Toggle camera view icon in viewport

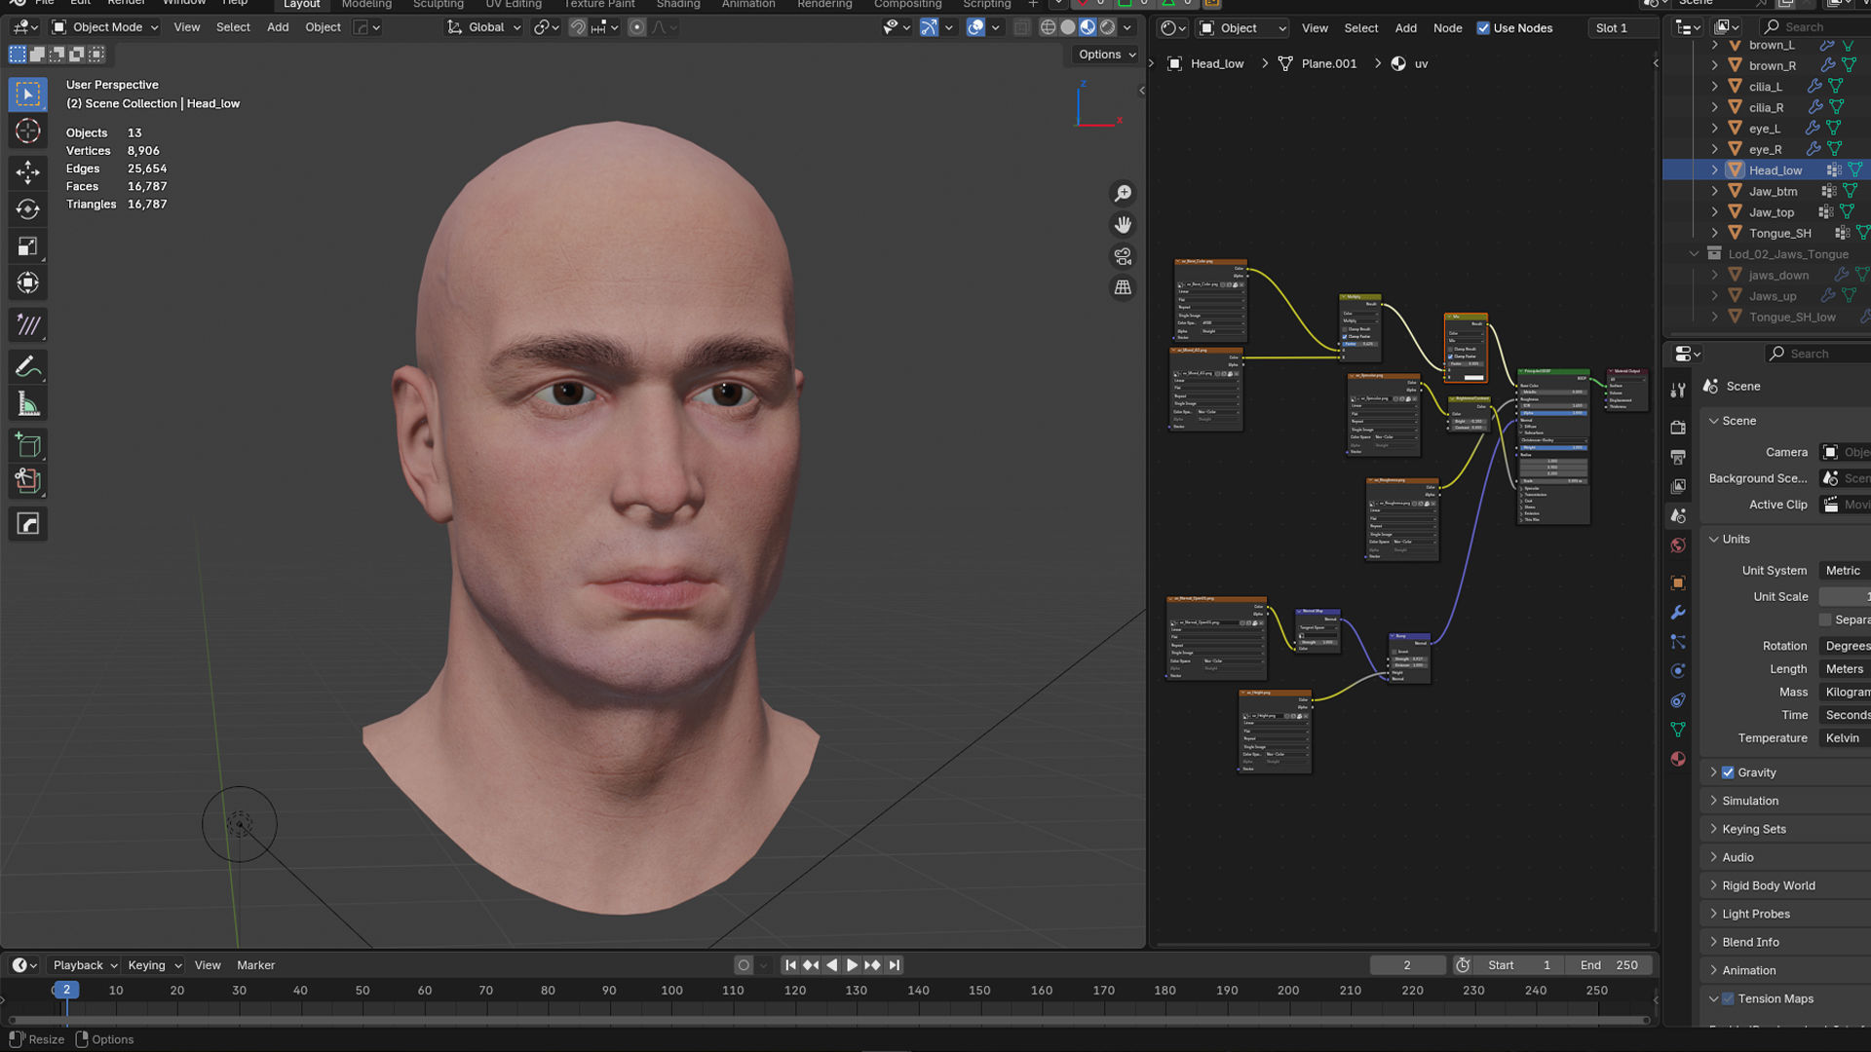(x=1124, y=256)
